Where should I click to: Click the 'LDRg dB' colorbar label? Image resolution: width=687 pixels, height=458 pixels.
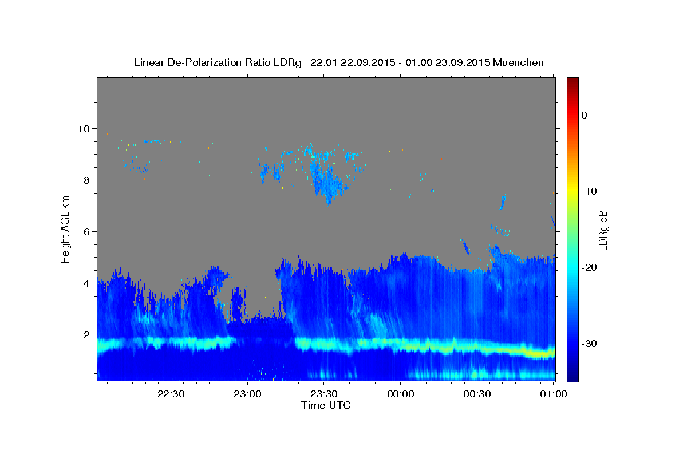[603, 230]
